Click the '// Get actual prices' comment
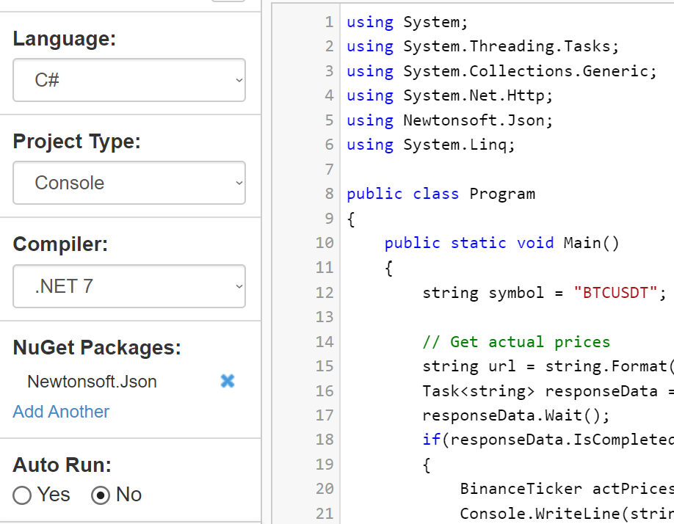This screenshot has height=524, width=674. point(516,342)
